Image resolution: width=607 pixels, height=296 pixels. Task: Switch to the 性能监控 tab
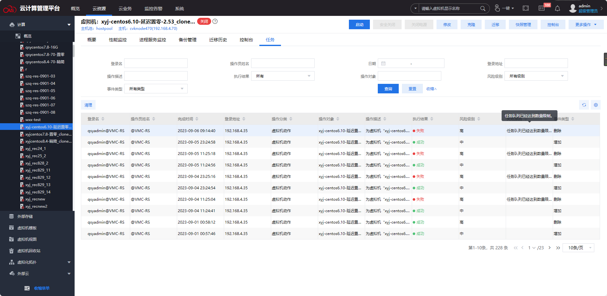(118, 40)
